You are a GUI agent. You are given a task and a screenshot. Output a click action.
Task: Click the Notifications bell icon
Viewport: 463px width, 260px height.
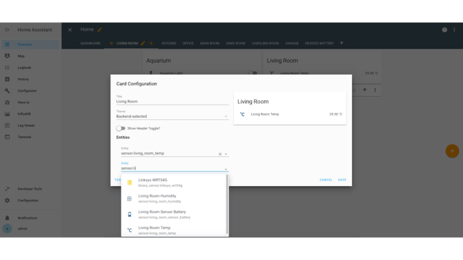click(x=7, y=218)
